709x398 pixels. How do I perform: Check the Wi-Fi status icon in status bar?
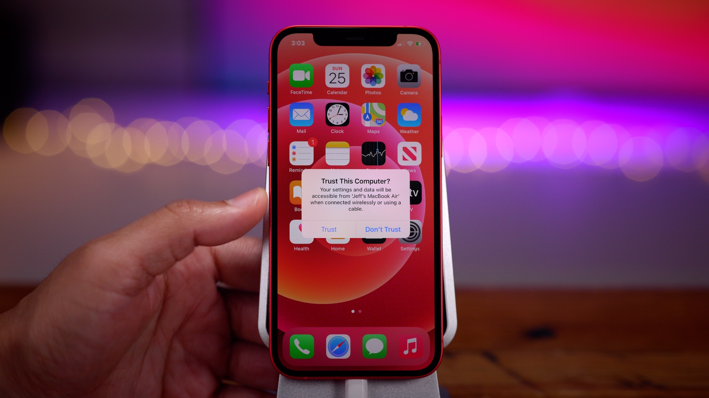[411, 43]
